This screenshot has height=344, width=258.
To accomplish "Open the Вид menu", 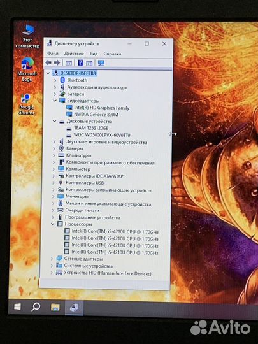I will coord(94,54).
